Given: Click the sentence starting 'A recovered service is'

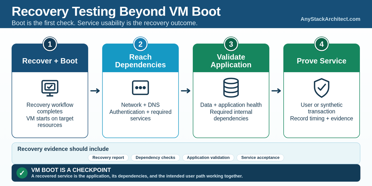Looking at the screenshot, I should pyautogui.click(x=137, y=176).
